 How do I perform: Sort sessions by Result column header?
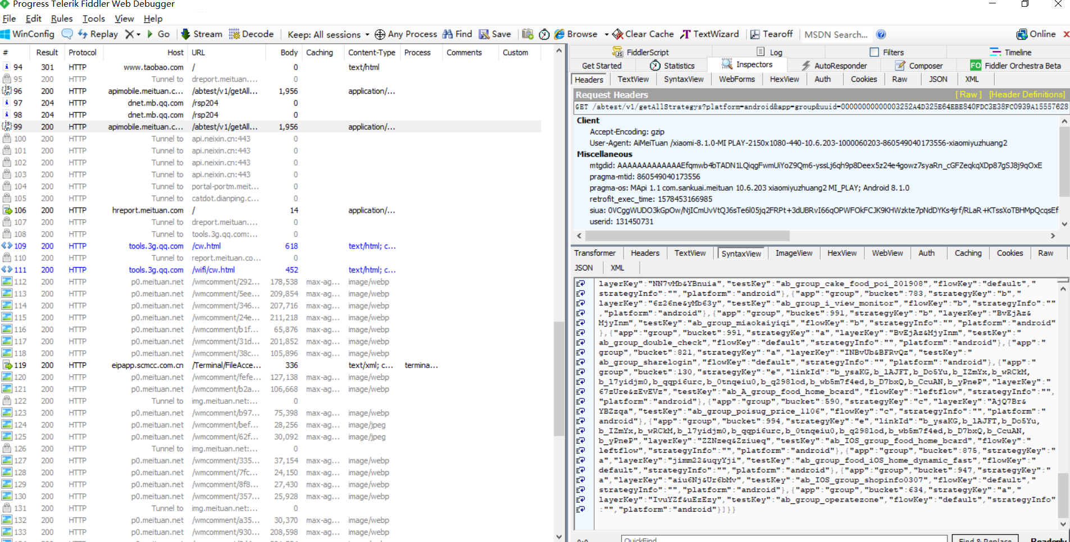[x=47, y=52]
